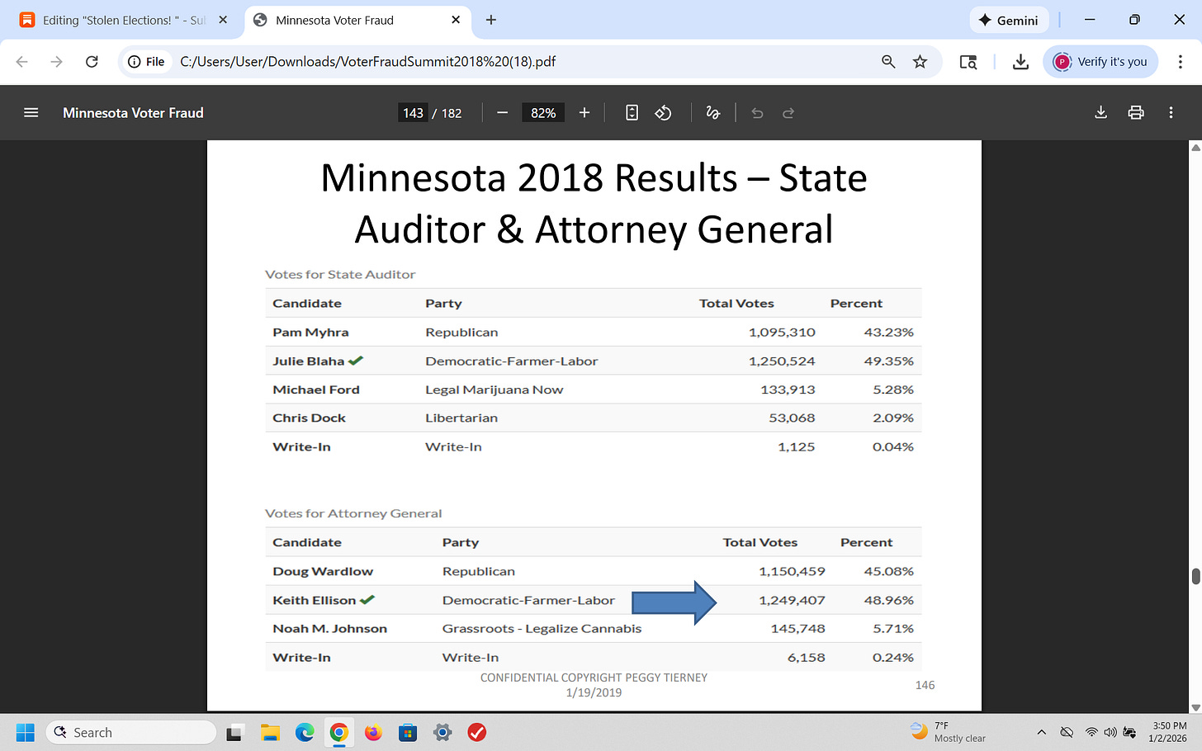Zoom in the PDF with plus button
Screen dimensions: 1202x751
[584, 113]
